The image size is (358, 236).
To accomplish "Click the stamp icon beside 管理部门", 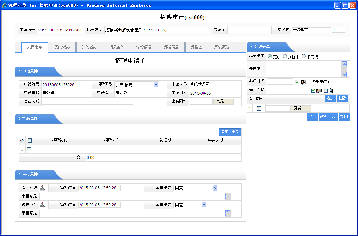I will pos(42,205).
